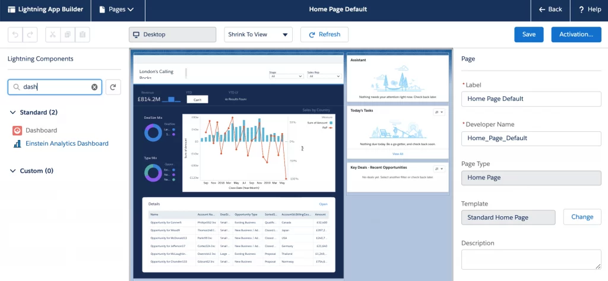Clear the component search with X icon
This screenshot has height=281, width=608.
pos(94,87)
